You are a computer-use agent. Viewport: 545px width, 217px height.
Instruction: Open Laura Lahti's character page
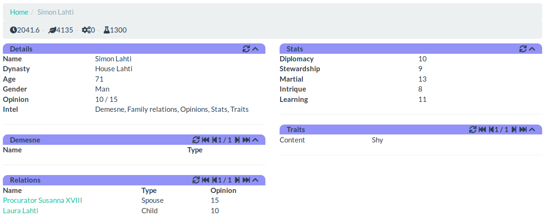[20, 211]
